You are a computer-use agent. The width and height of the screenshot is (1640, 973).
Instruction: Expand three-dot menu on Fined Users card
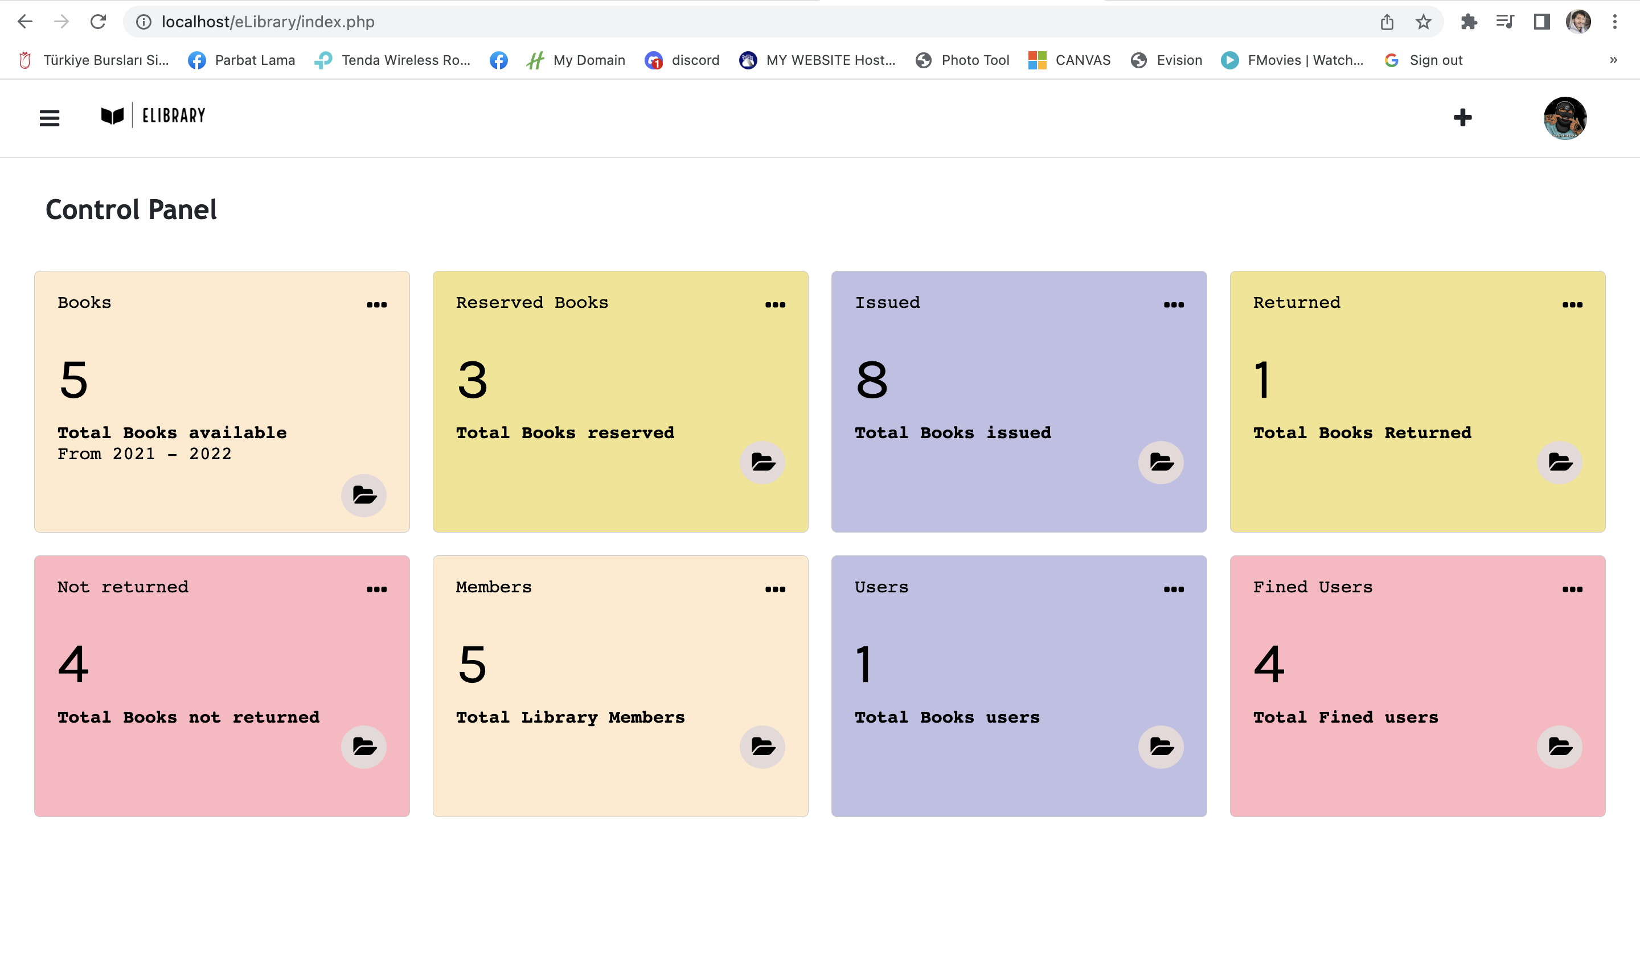click(x=1572, y=589)
